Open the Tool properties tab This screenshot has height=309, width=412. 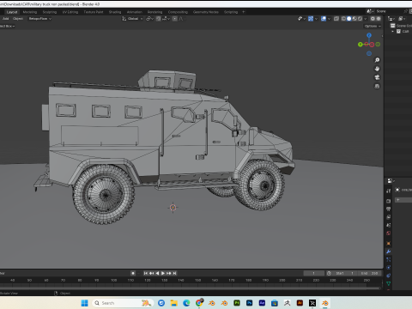389,191
